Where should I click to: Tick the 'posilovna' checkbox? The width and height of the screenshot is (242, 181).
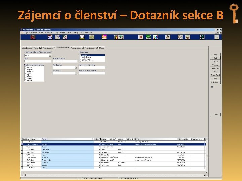(x=26, y=71)
